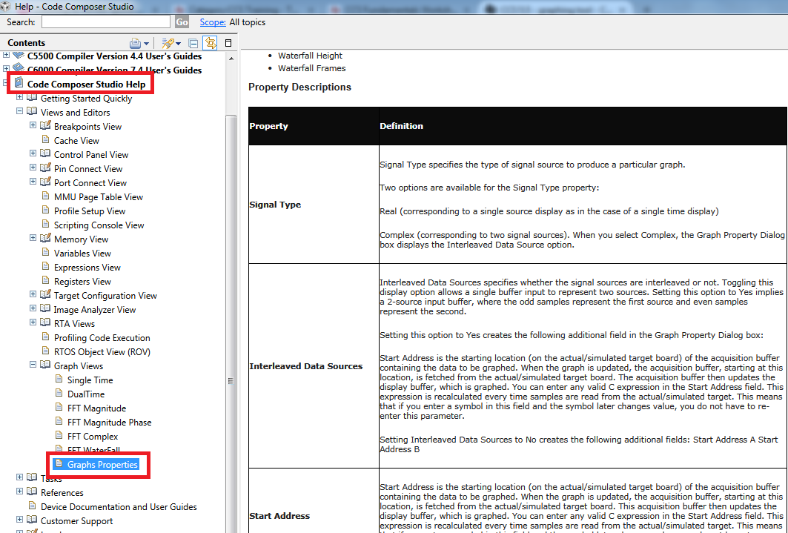Open the Scope link
The height and width of the screenshot is (533, 788).
[213, 22]
